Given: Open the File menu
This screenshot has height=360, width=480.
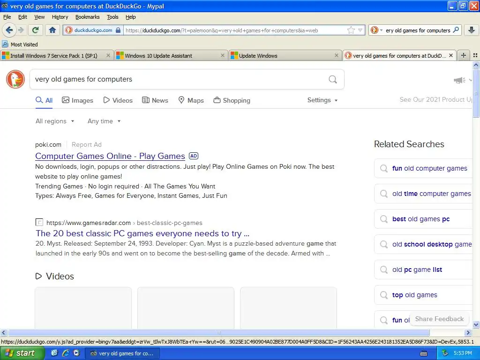Looking at the screenshot, I should [7, 17].
